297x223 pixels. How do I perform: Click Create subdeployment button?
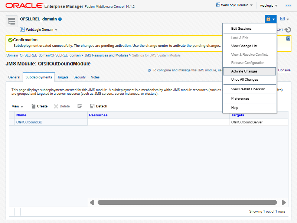[39, 106]
